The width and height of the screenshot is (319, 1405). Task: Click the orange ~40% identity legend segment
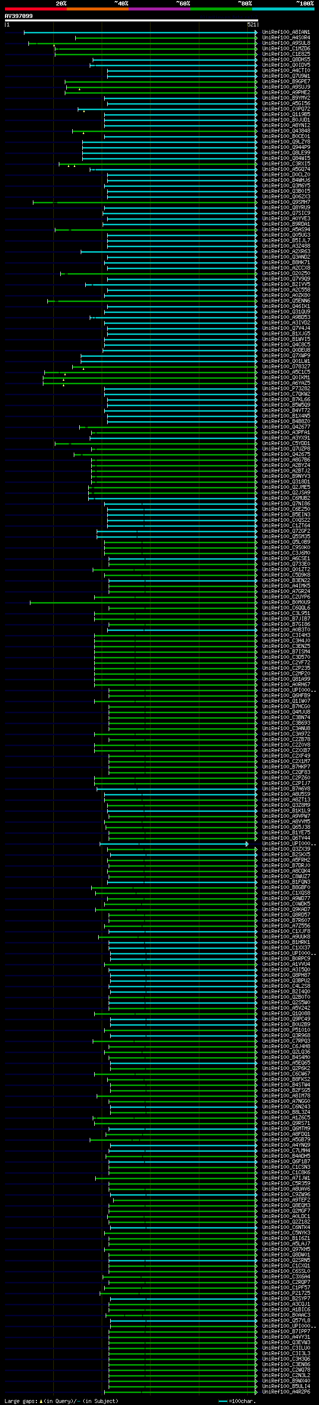point(98,9)
